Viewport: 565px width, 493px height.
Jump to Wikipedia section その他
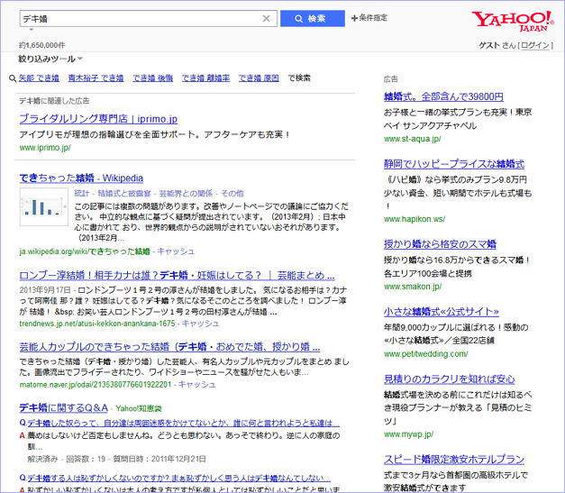pos(232,194)
